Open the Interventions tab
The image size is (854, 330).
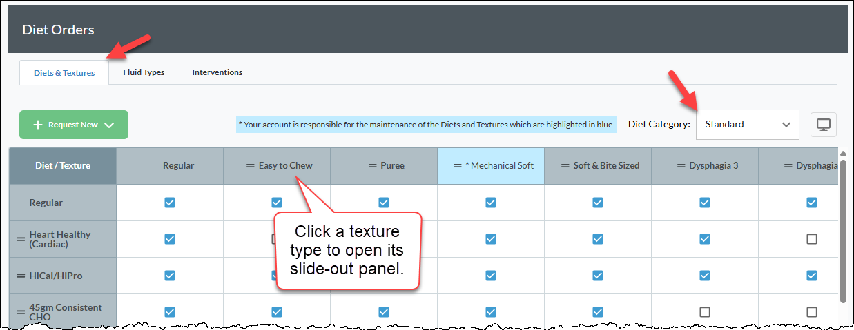217,72
